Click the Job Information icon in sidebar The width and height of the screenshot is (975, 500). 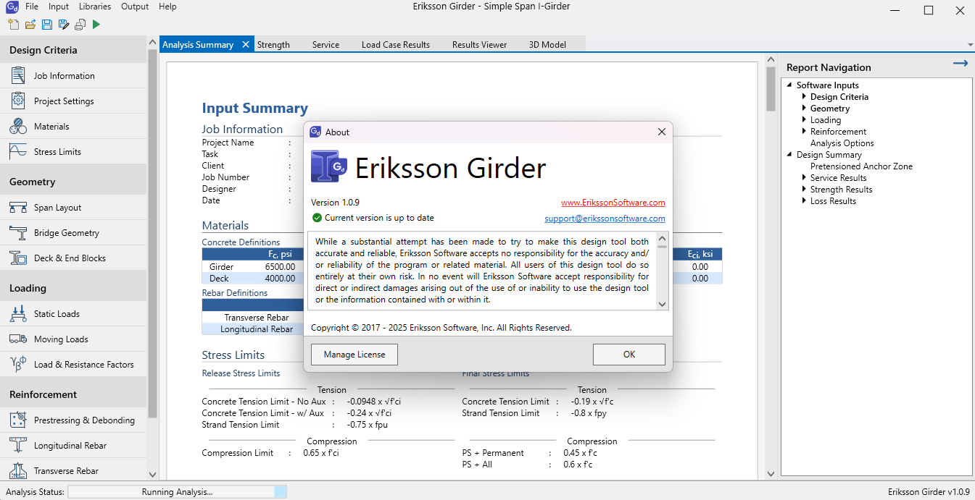point(18,75)
